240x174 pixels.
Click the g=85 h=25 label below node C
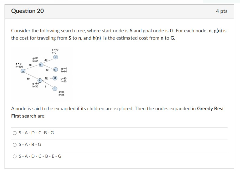tap(61, 93)
